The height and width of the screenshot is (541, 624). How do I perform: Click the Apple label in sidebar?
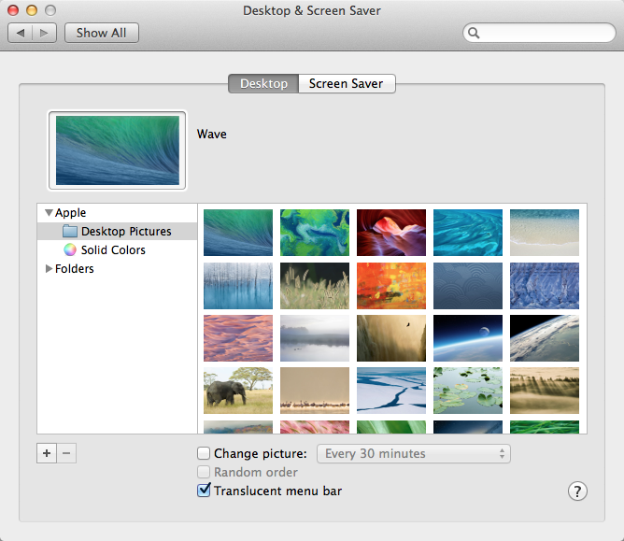(70, 213)
